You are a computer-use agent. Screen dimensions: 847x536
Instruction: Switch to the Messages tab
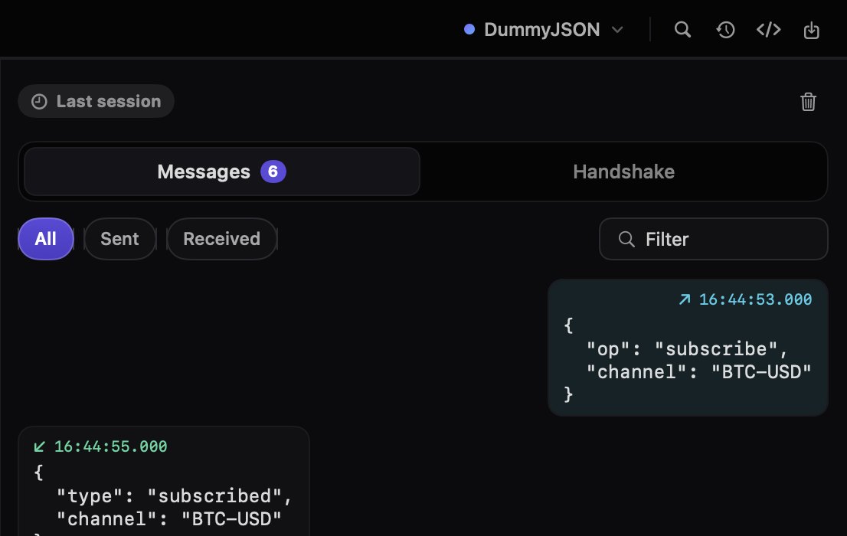(x=222, y=172)
